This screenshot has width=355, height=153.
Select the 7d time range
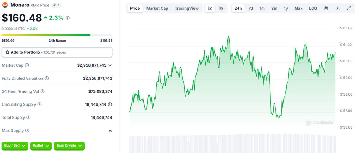pyautogui.click(x=251, y=8)
